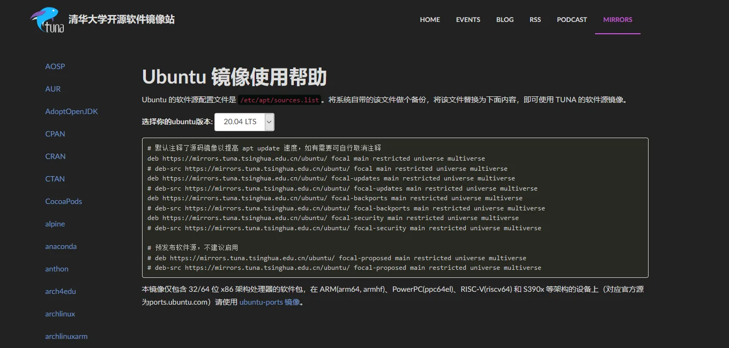729x348 pixels.
Task: Open the archlinux sidebar link
Action: pos(60,314)
